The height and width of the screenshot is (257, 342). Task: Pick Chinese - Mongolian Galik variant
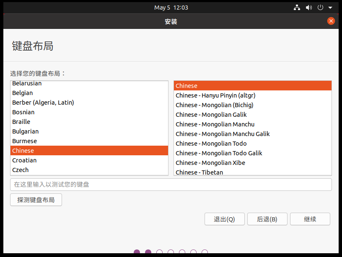[253, 114]
